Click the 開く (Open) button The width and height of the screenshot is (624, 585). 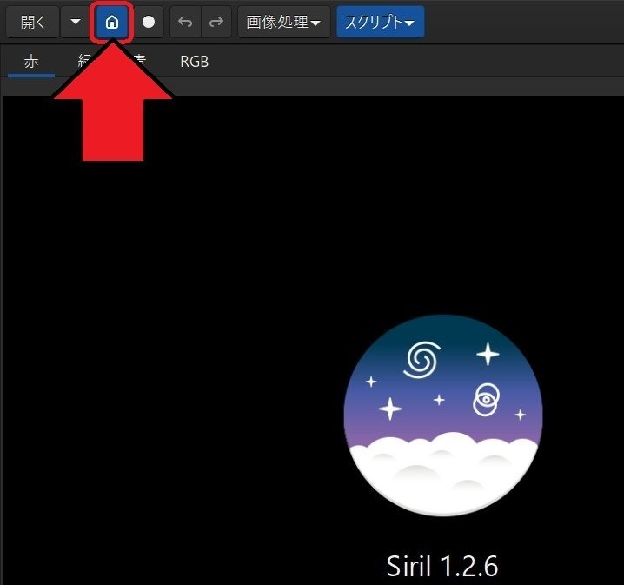pos(33,22)
